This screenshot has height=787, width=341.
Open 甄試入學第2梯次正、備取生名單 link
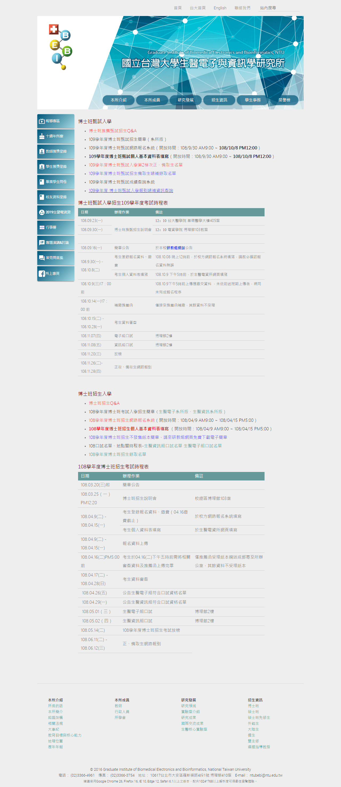pyautogui.click(x=136, y=165)
